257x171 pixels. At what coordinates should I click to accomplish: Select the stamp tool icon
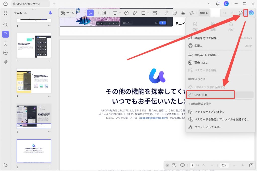[x=183, y=13]
